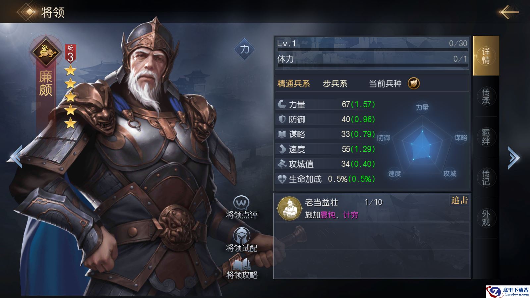
Task: Go to the next general arrow
Action: click(514, 158)
